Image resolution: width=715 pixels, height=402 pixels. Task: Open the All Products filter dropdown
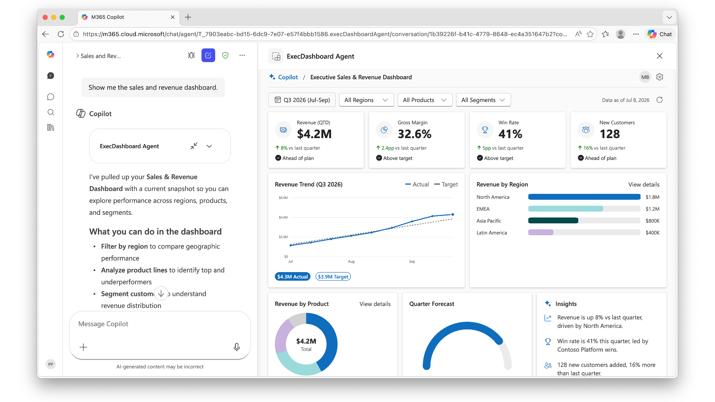tap(425, 100)
